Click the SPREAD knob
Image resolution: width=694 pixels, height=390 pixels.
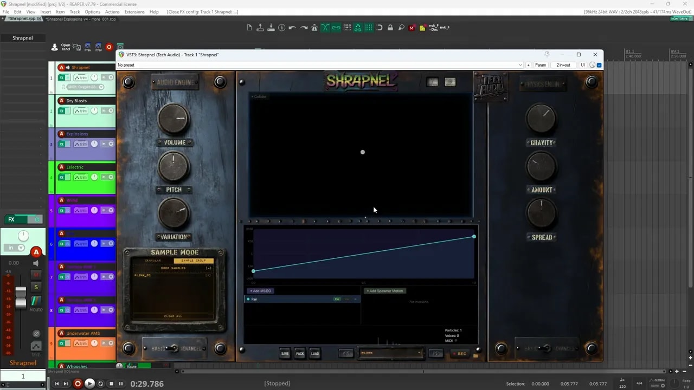coord(541,213)
